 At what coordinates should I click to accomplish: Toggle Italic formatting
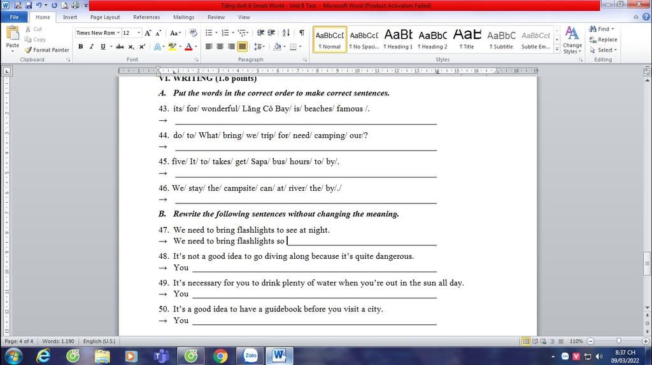coord(92,46)
